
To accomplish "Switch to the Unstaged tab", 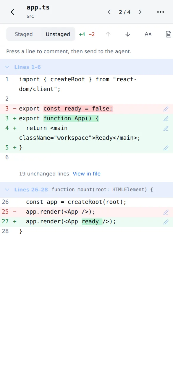I will pos(58,34).
